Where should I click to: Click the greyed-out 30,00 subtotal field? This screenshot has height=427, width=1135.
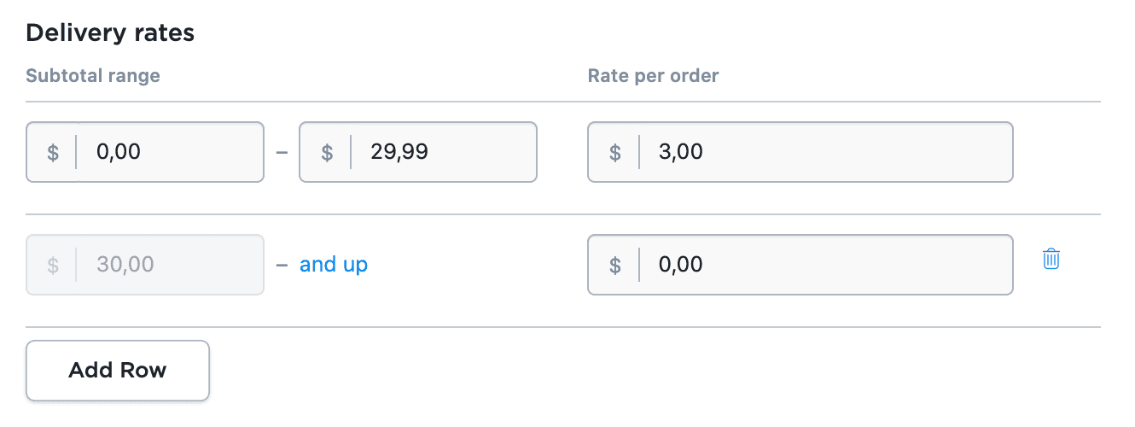coord(171,265)
